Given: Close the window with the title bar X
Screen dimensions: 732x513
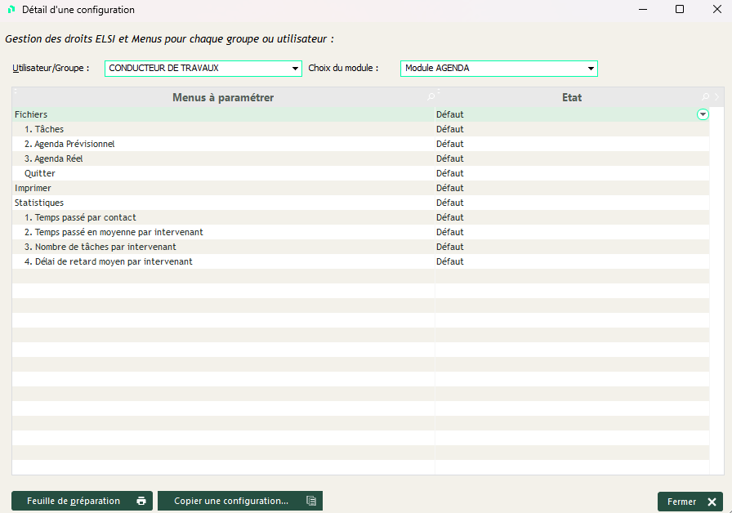Looking at the screenshot, I should [x=717, y=9].
